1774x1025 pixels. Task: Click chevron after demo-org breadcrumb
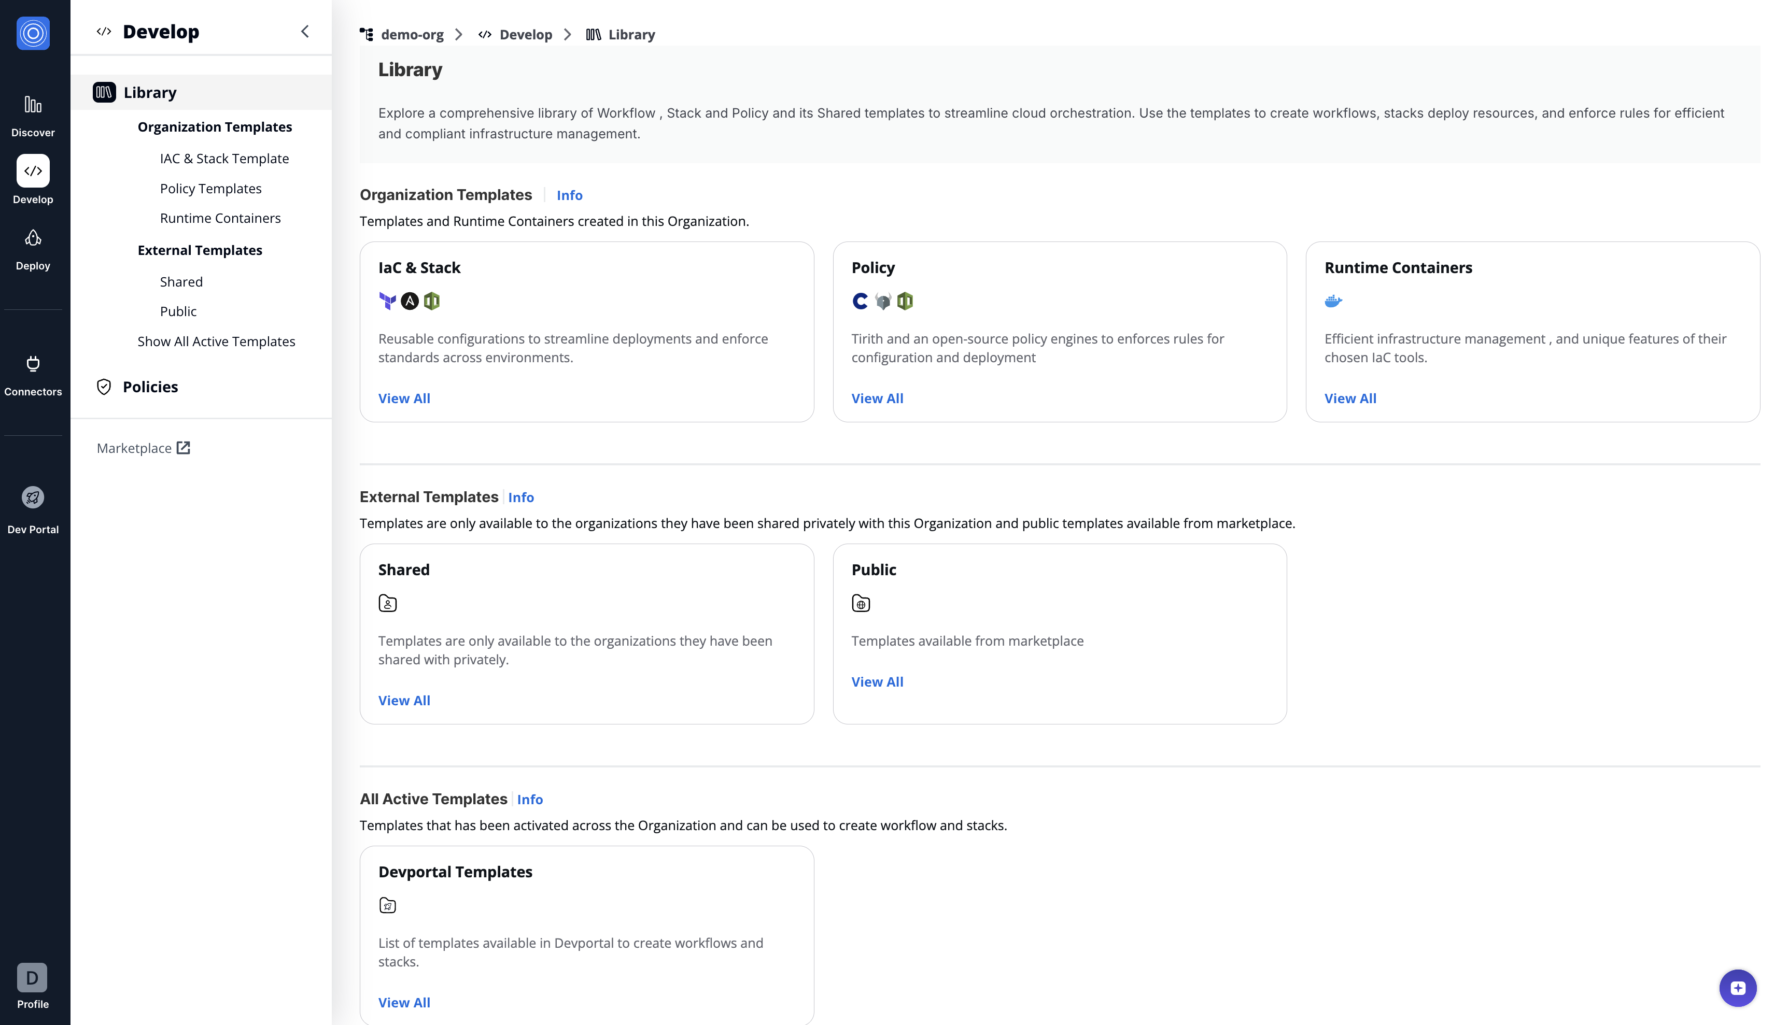pos(459,35)
